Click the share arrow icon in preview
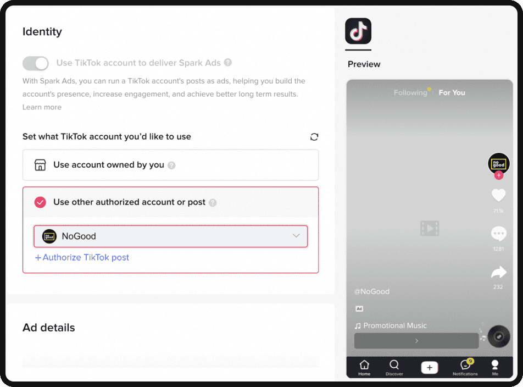 click(x=498, y=272)
